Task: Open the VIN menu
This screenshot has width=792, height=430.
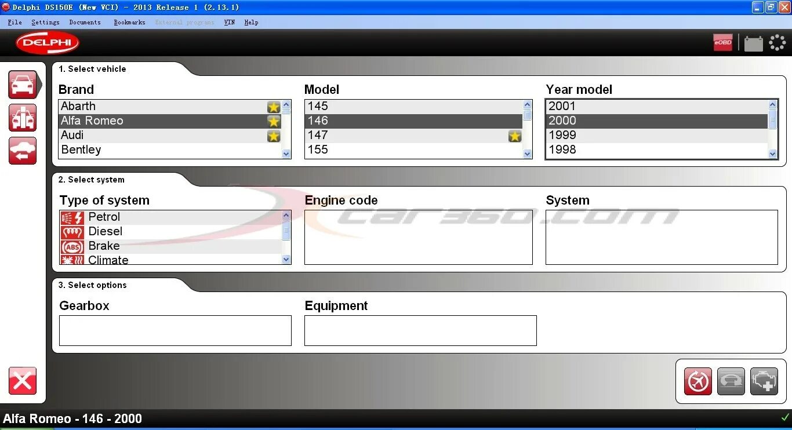Action: [x=230, y=22]
